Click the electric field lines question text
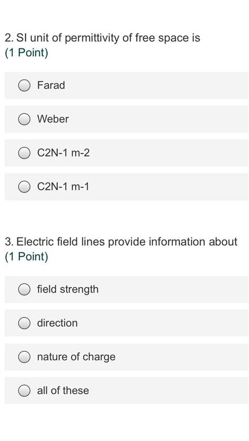Screen dimensions: 249x441 point(121,242)
